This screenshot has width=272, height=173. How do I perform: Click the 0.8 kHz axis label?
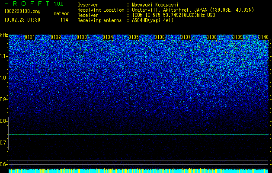point(3,121)
